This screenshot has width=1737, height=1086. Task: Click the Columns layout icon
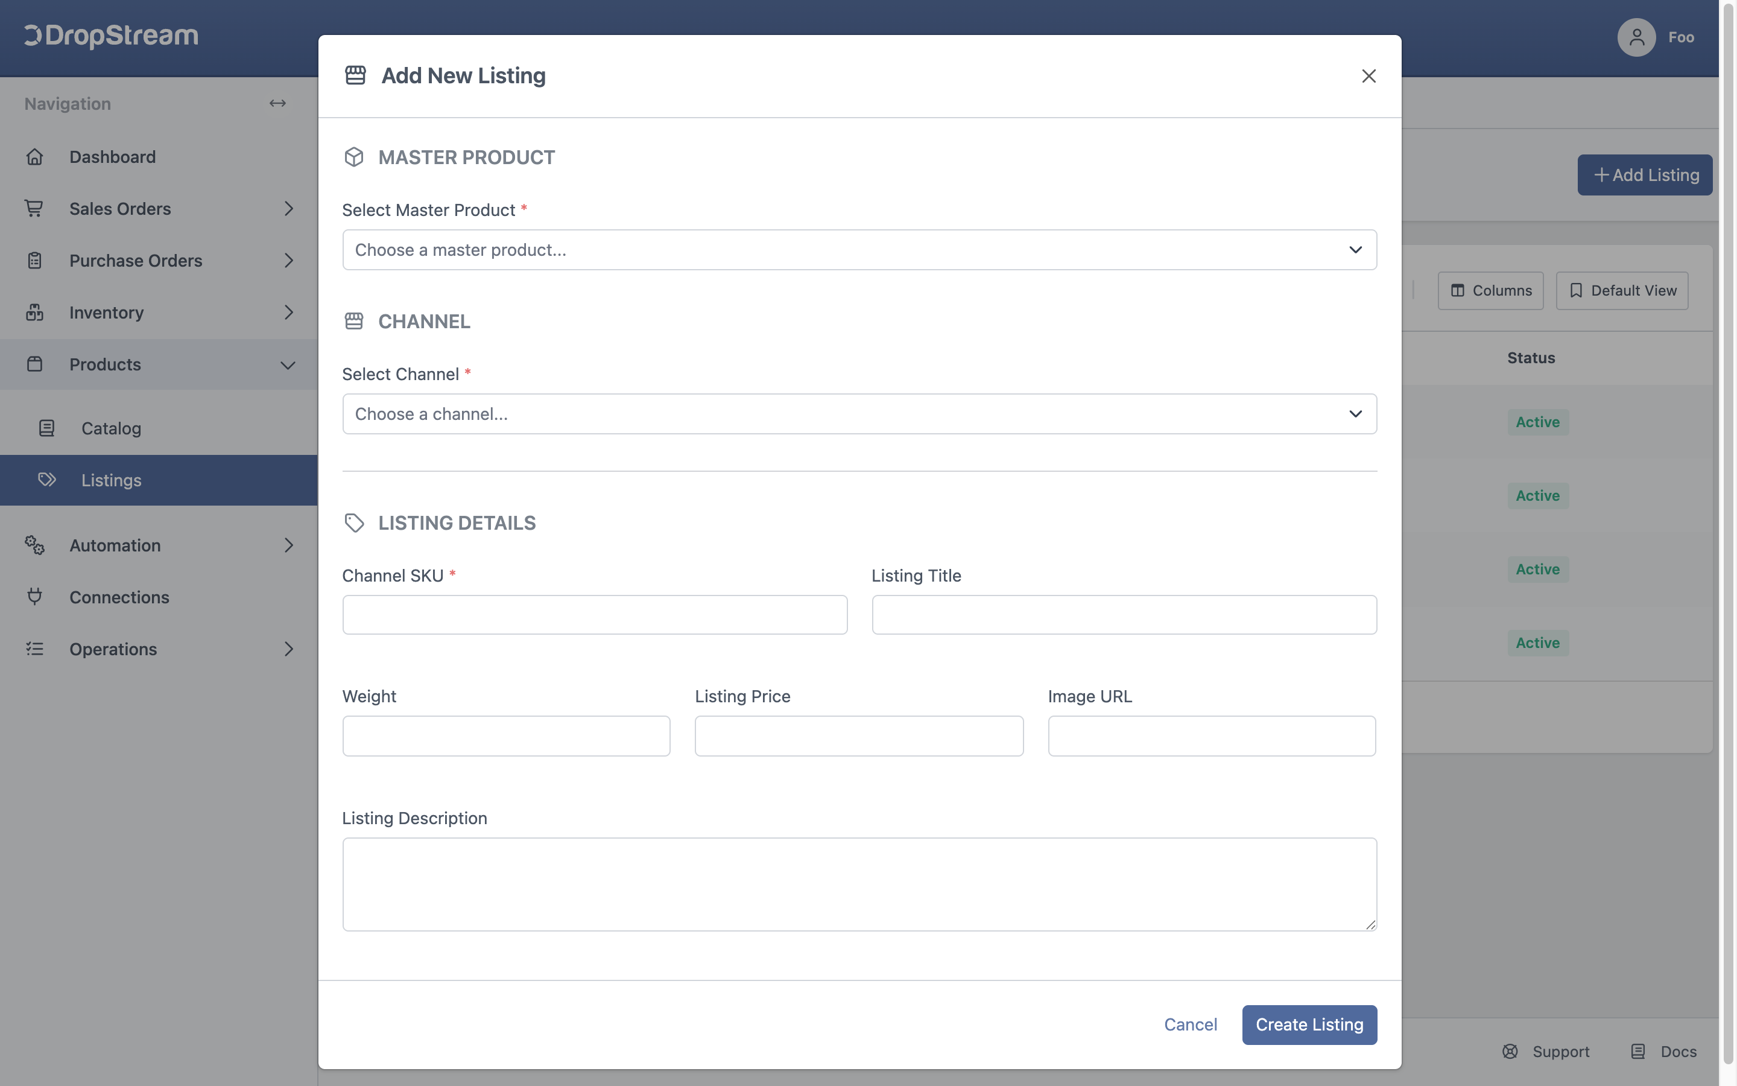tap(1458, 290)
